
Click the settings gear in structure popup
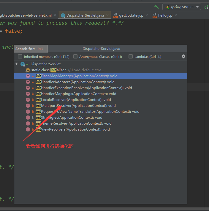coord(183,56)
